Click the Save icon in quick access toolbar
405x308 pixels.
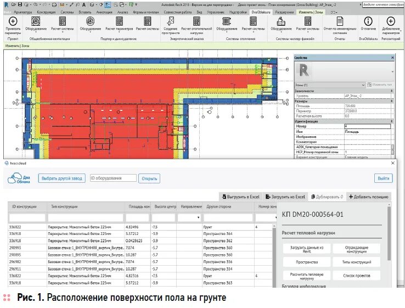(20, 4)
